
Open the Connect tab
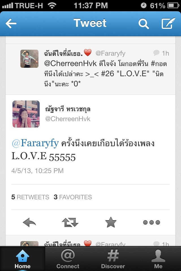tap(68, 259)
